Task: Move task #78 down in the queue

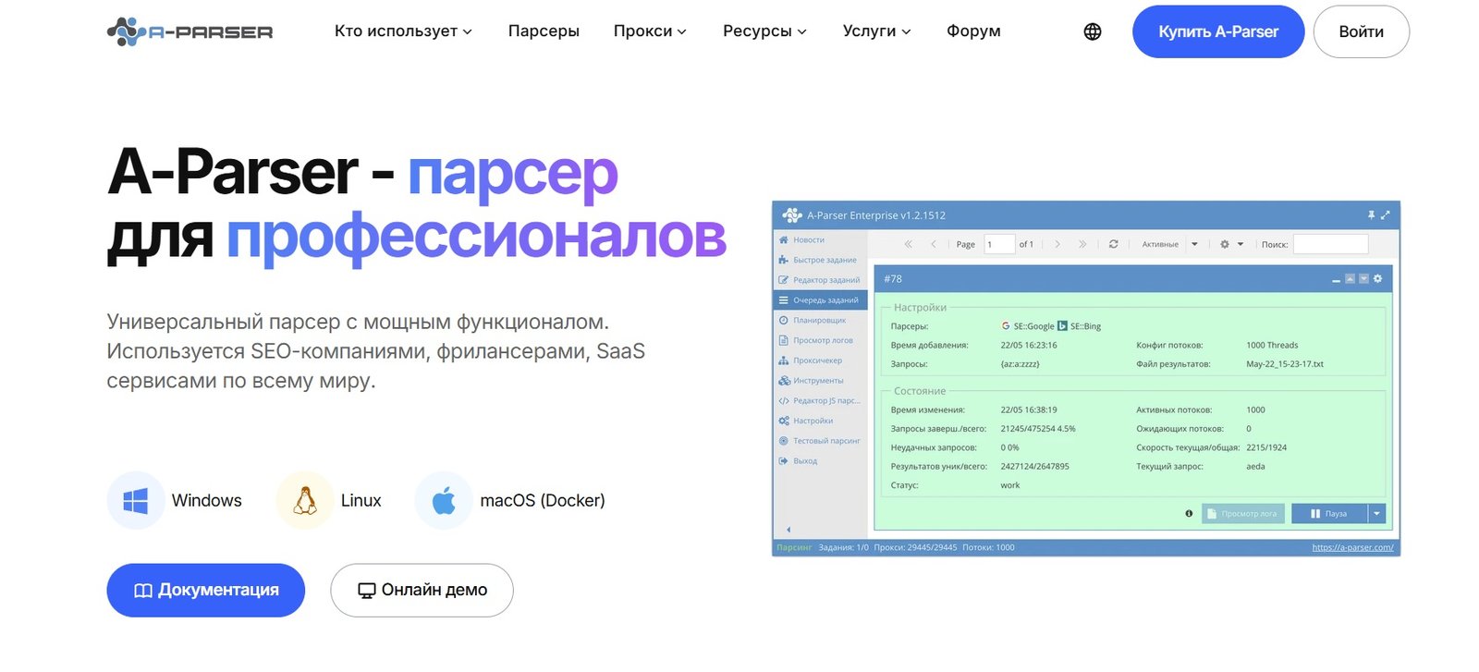Action: point(1363,278)
